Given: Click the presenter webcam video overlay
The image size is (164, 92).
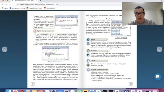Looking at the screenshot, I should 142,14.
